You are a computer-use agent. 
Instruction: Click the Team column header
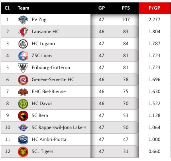point(24,8)
